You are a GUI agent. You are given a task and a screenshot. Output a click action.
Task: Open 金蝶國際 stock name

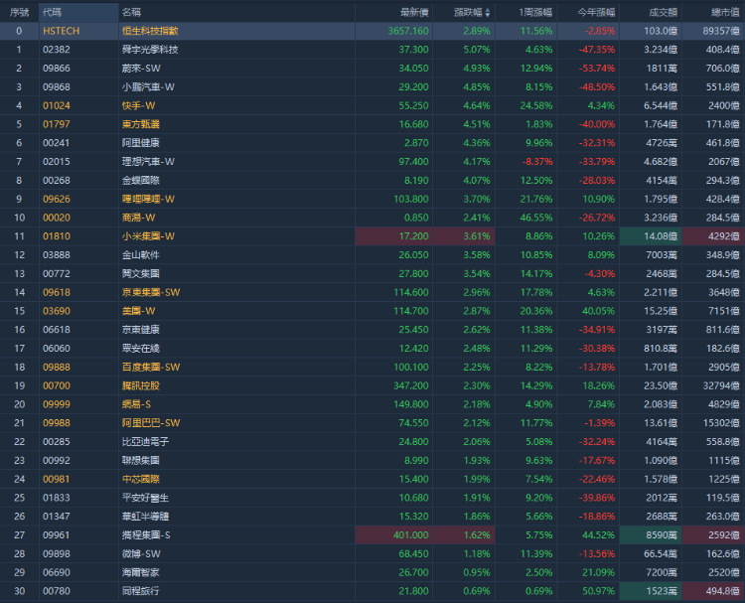(141, 180)
